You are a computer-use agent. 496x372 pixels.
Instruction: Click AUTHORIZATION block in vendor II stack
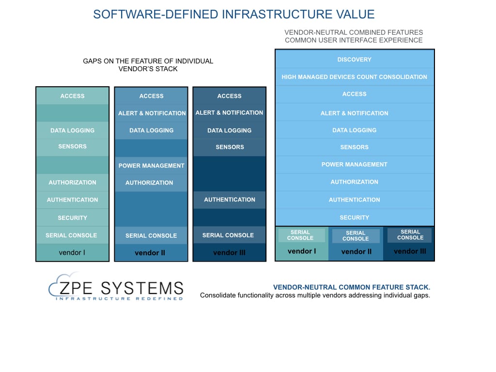[x=149, y=183]
